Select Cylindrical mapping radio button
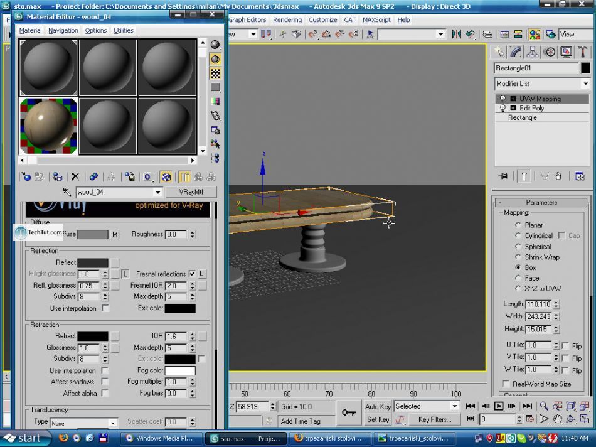The height and width of the screenshot is (447, 596). coord(518,235)
